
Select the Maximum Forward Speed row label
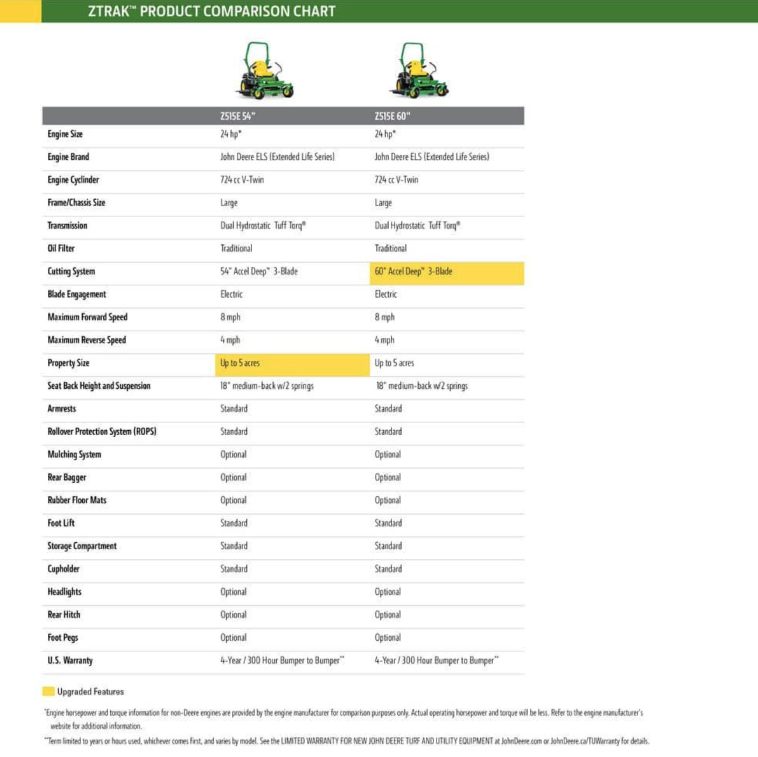point(88,318)
